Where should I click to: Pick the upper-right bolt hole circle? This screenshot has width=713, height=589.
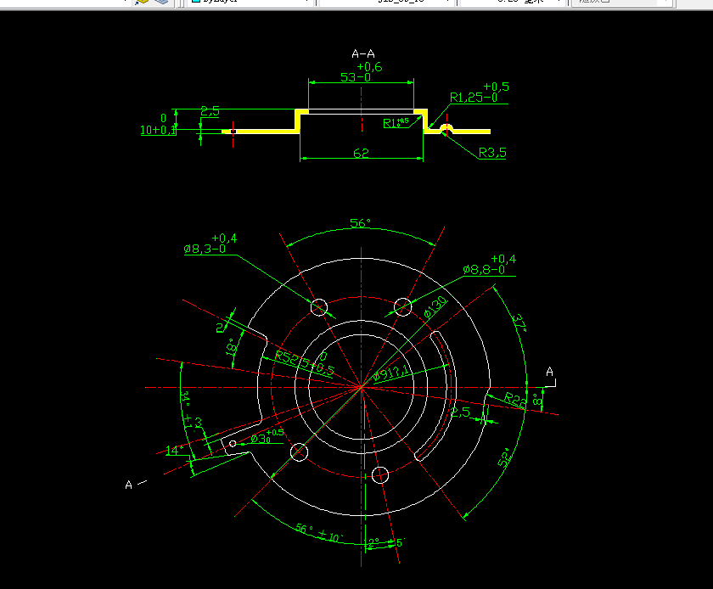click(x=403, y=307)
